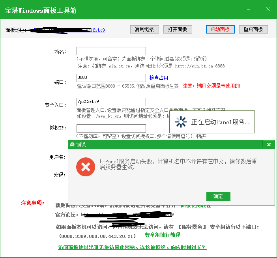
Task: Click the 宝塔Windows面板工具箱 title text
Action: 41,10
